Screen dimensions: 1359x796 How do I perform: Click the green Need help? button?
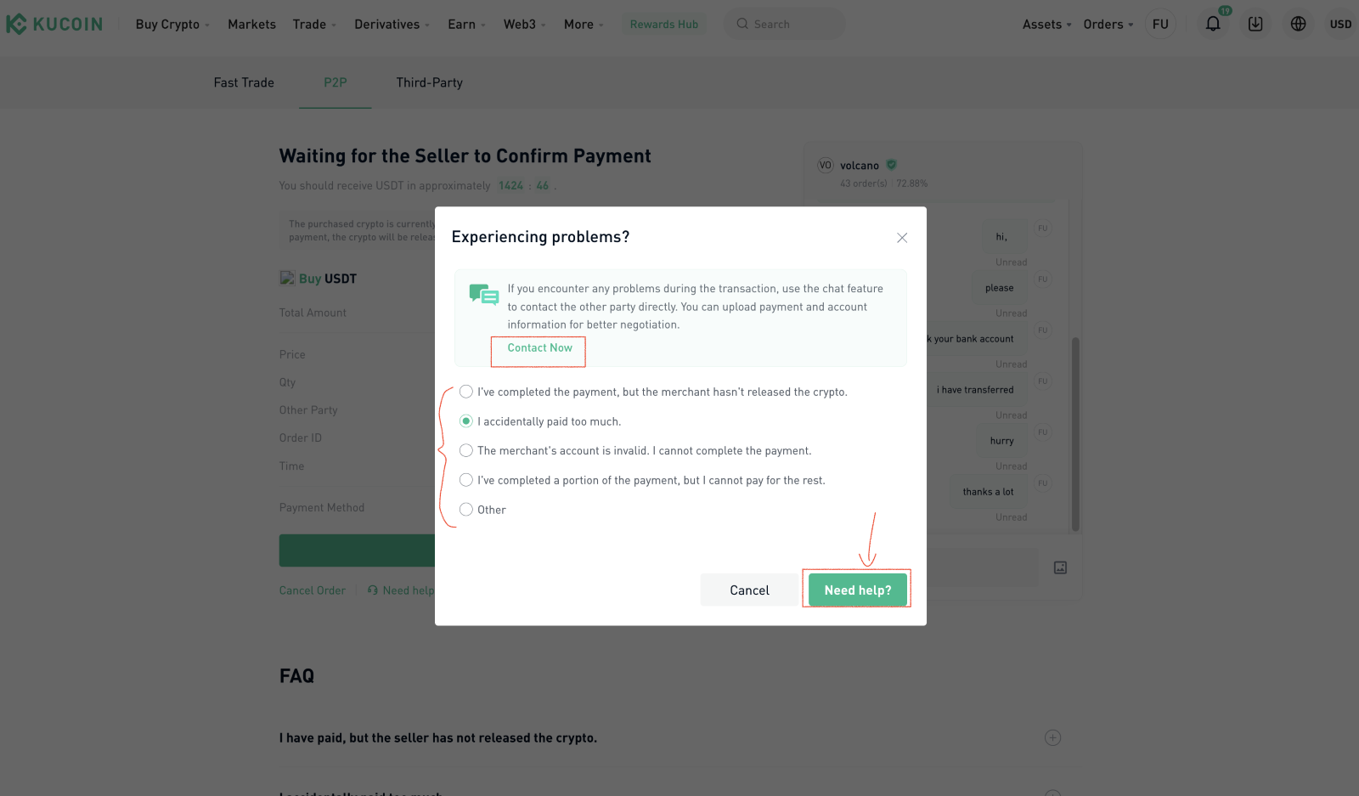tap(857, 590)
